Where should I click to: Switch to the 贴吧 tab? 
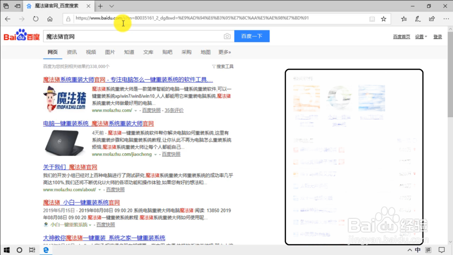pos(167,52)
